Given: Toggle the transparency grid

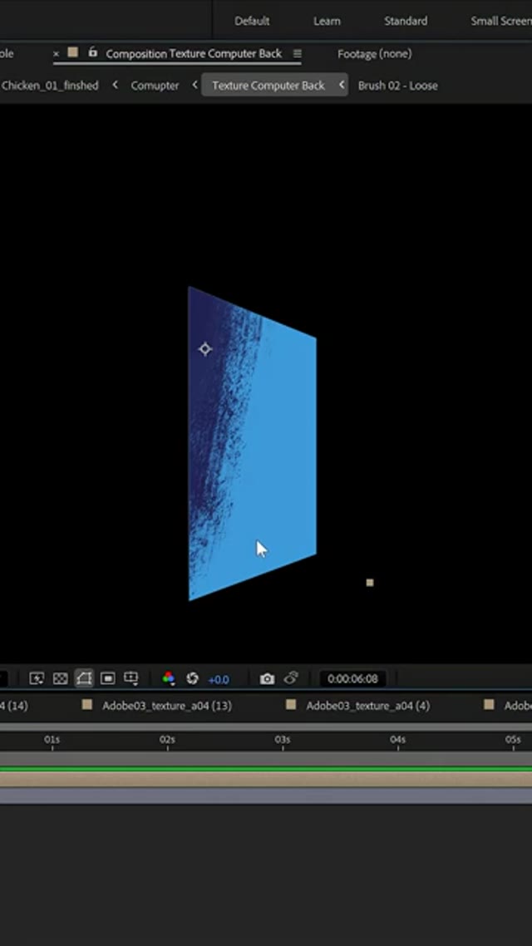Looking at the screenshot, I should click(x=60, y=678).
